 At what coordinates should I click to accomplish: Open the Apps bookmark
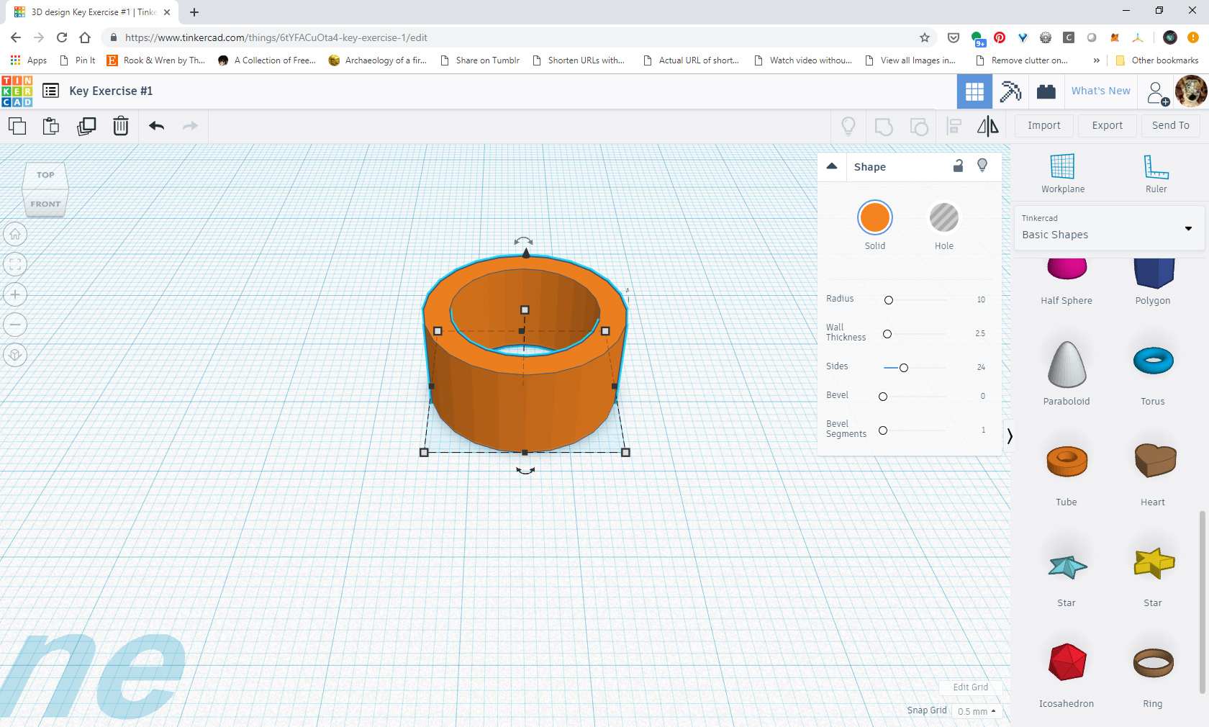pyautogui.click(x=29, y=60)
